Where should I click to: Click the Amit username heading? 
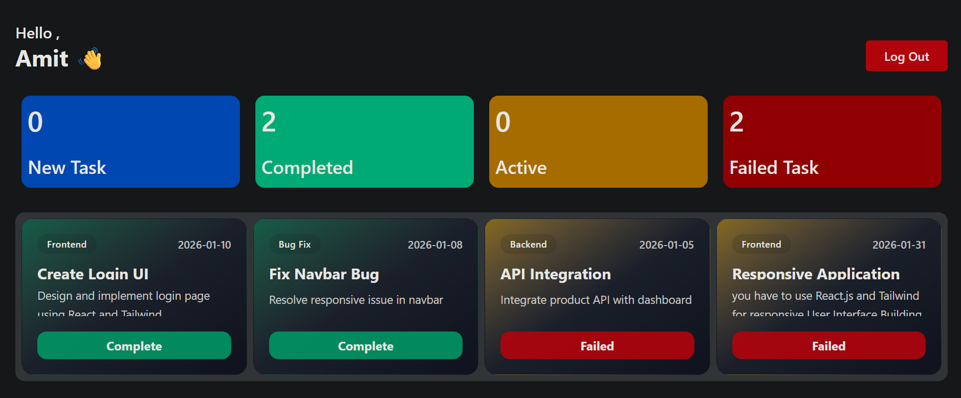[42, 59]
